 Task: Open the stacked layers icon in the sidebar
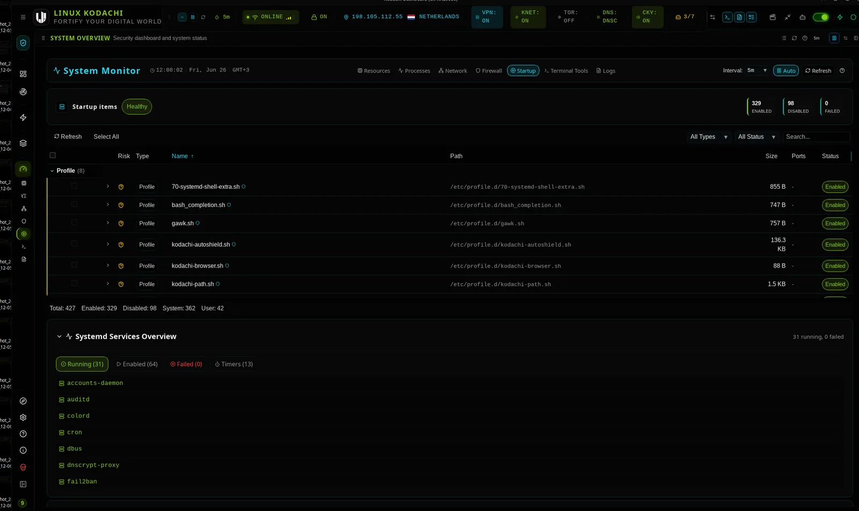(23, 143)
